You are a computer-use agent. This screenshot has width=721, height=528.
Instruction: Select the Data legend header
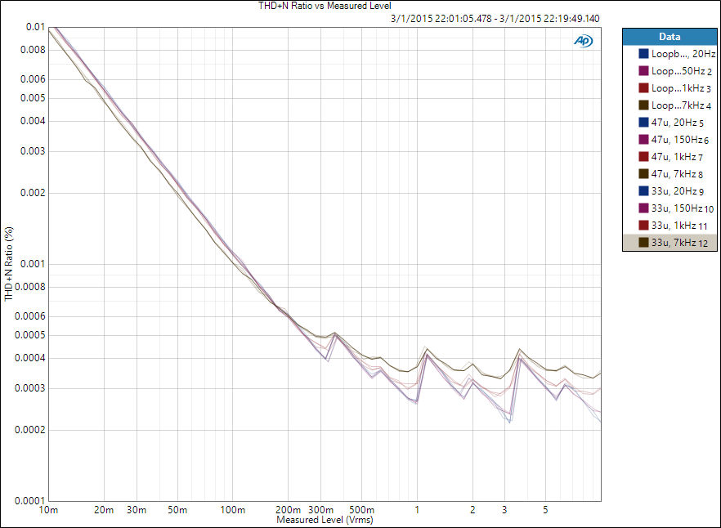[x=669, y=37]
